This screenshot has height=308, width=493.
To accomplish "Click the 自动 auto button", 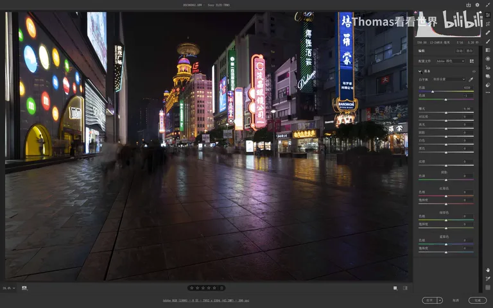I will point(460,51).
